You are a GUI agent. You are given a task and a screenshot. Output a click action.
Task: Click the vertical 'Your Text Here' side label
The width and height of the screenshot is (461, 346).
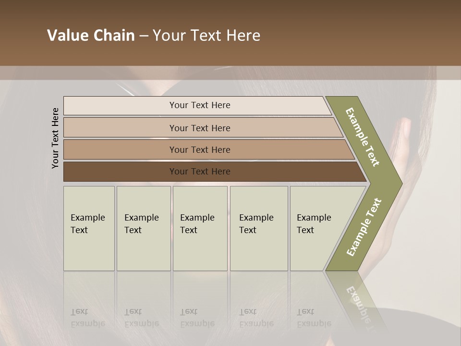tap(55, 138)
